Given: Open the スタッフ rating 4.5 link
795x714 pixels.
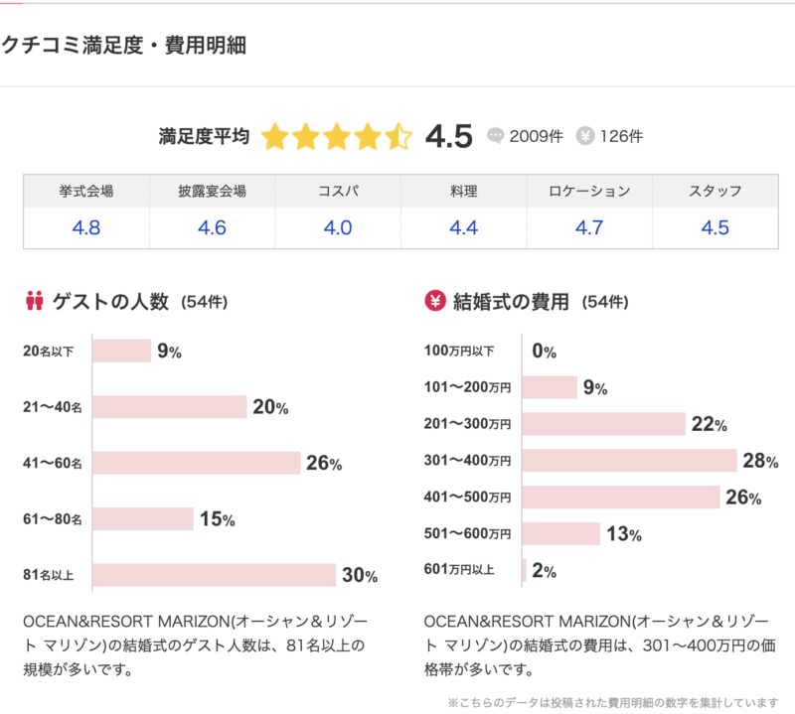Looking at the screenshot, I should click(715, 227).
